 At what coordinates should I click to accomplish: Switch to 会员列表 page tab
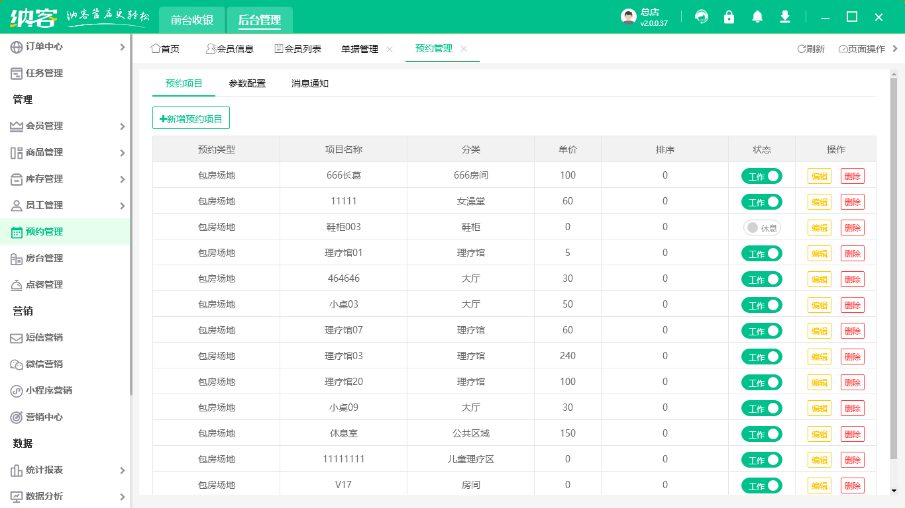coord(298,49)
